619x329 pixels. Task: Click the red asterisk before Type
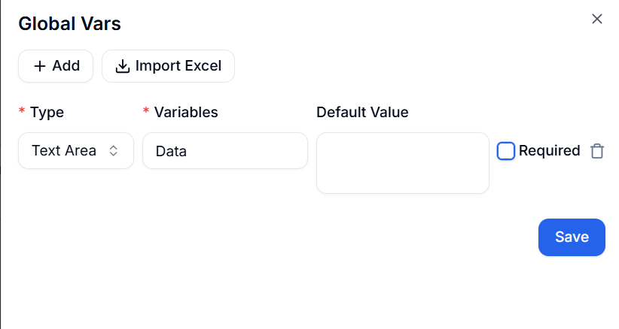[22, 112]
